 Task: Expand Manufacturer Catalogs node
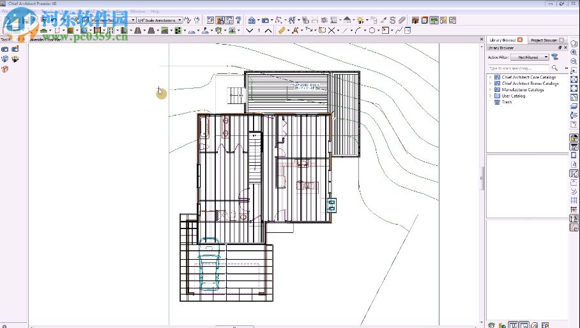(491, 90)
